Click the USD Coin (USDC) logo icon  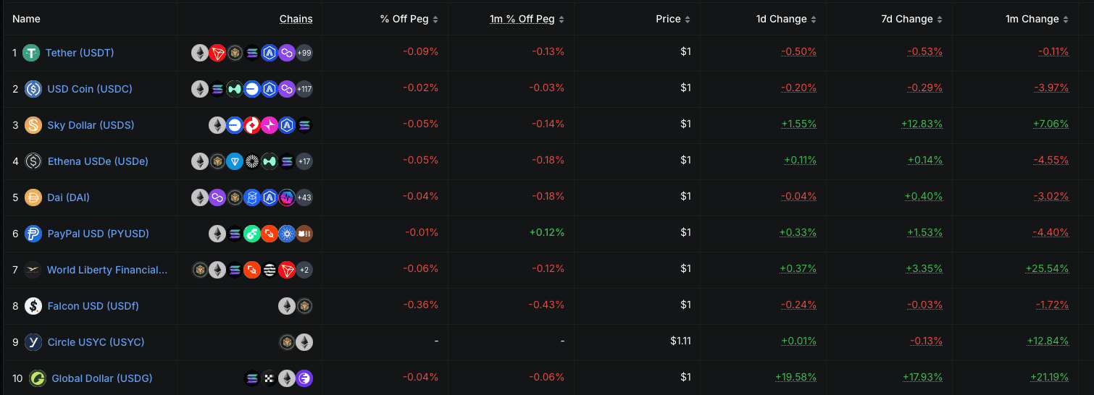click(x=33, y=89)
